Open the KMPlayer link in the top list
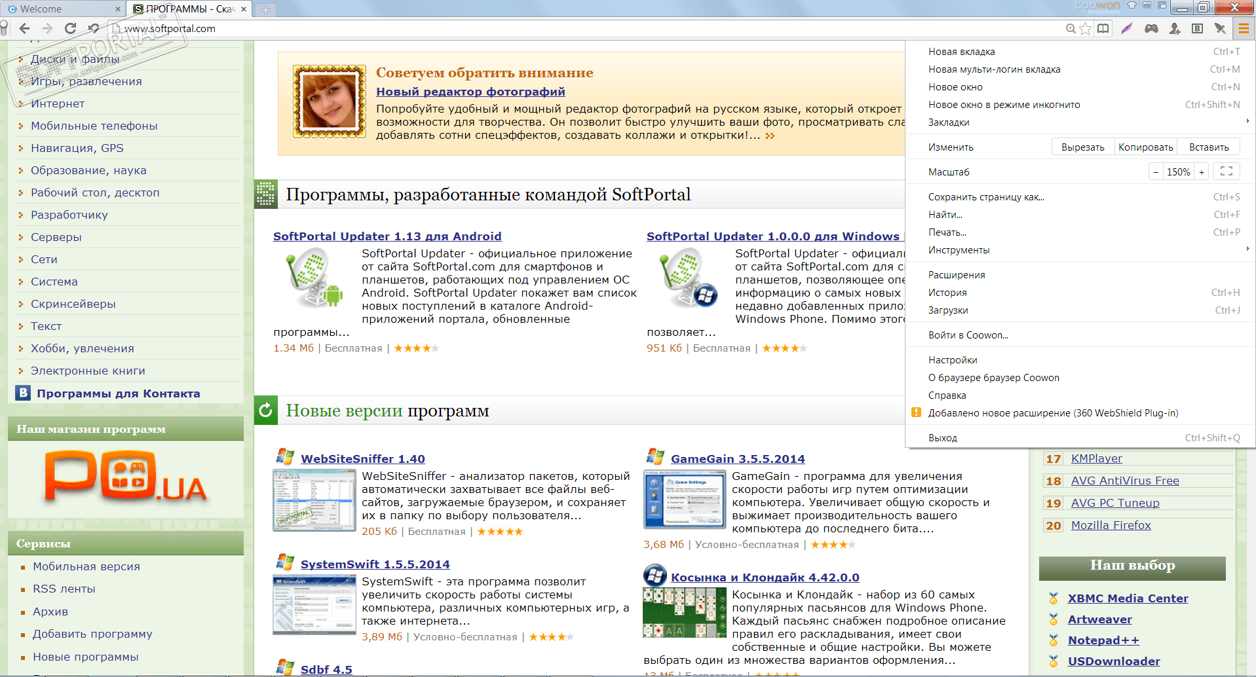1256x677 pixels. pyautogui.click(x=1097, y=458)
